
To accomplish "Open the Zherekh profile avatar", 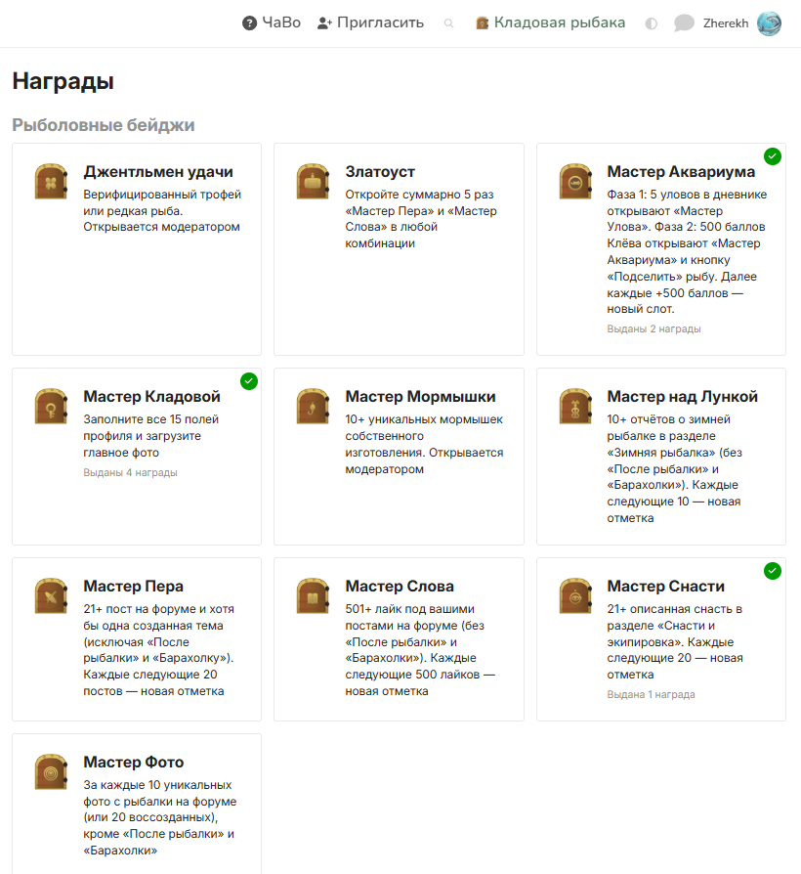I will pyautogui.click(x=769, y=23).
